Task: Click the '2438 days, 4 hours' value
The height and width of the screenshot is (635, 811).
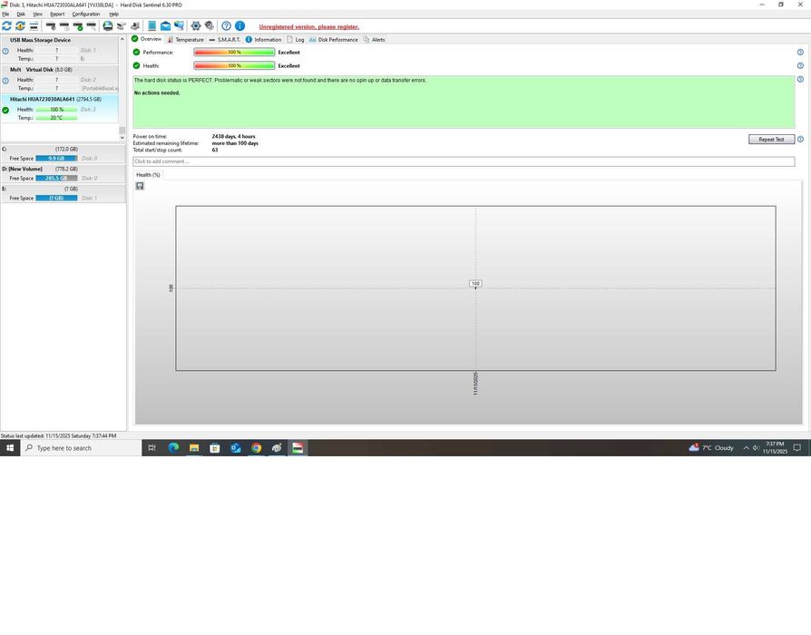Action: pos(234,136)
